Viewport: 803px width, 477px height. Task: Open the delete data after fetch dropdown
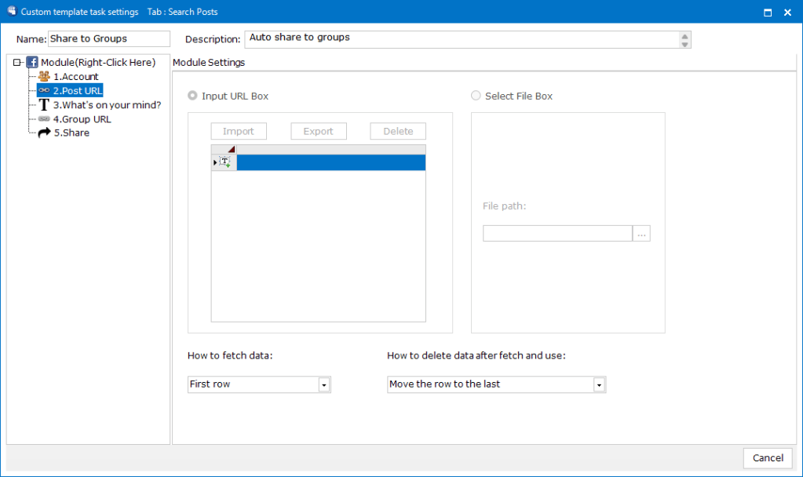598,384
